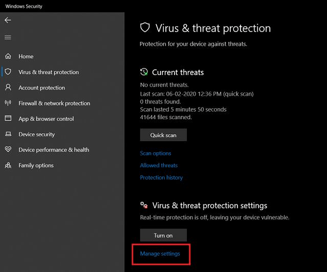Open Protection history link
327x272 pixels.
pyautogui.click(x=161, y=177)
